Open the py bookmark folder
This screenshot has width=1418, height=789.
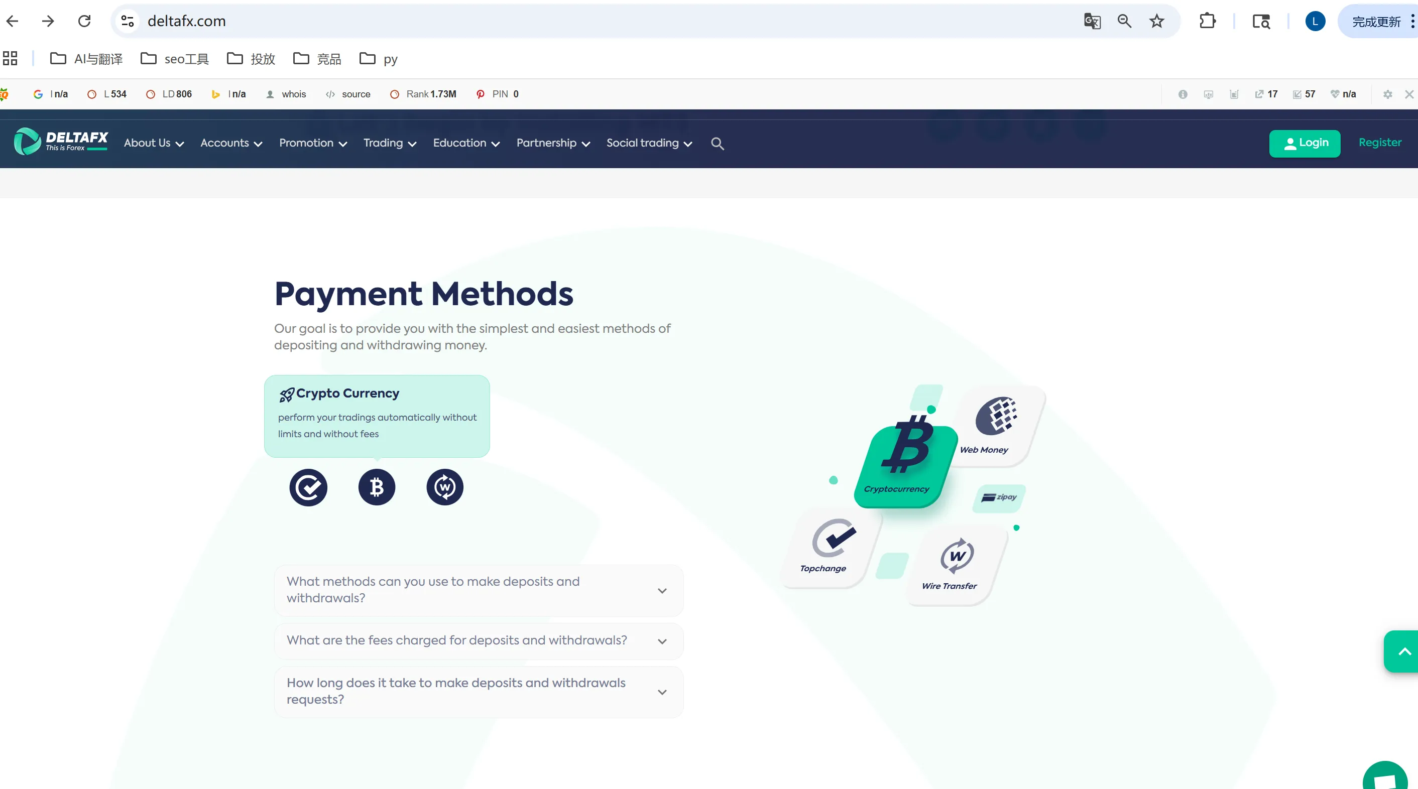coord(379,58)
